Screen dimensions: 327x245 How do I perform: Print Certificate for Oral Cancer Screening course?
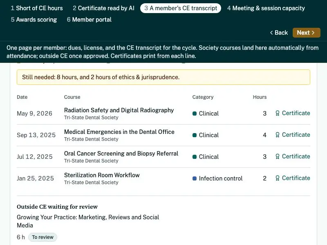(293, 156)
